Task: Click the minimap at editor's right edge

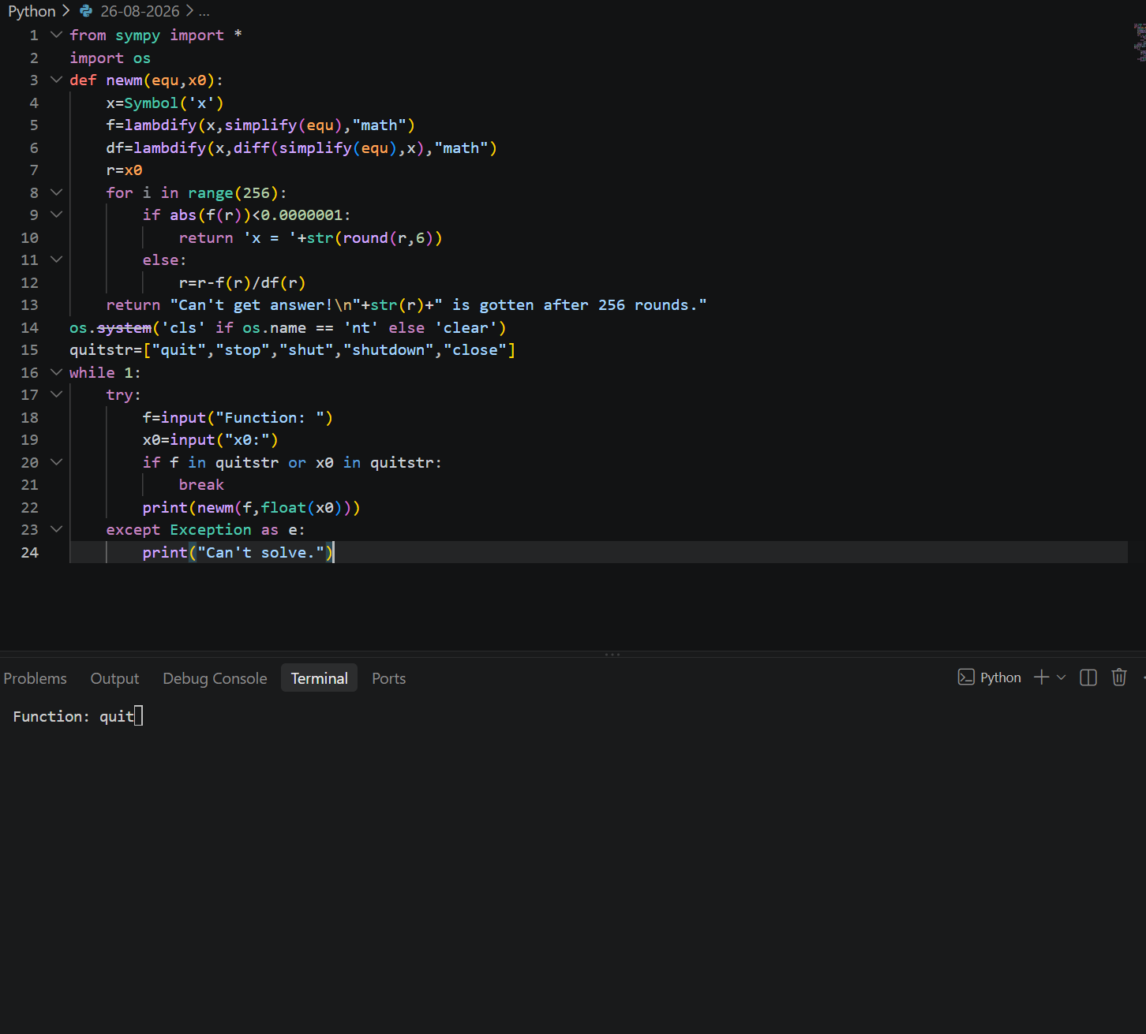Action: click(1140, 43)
